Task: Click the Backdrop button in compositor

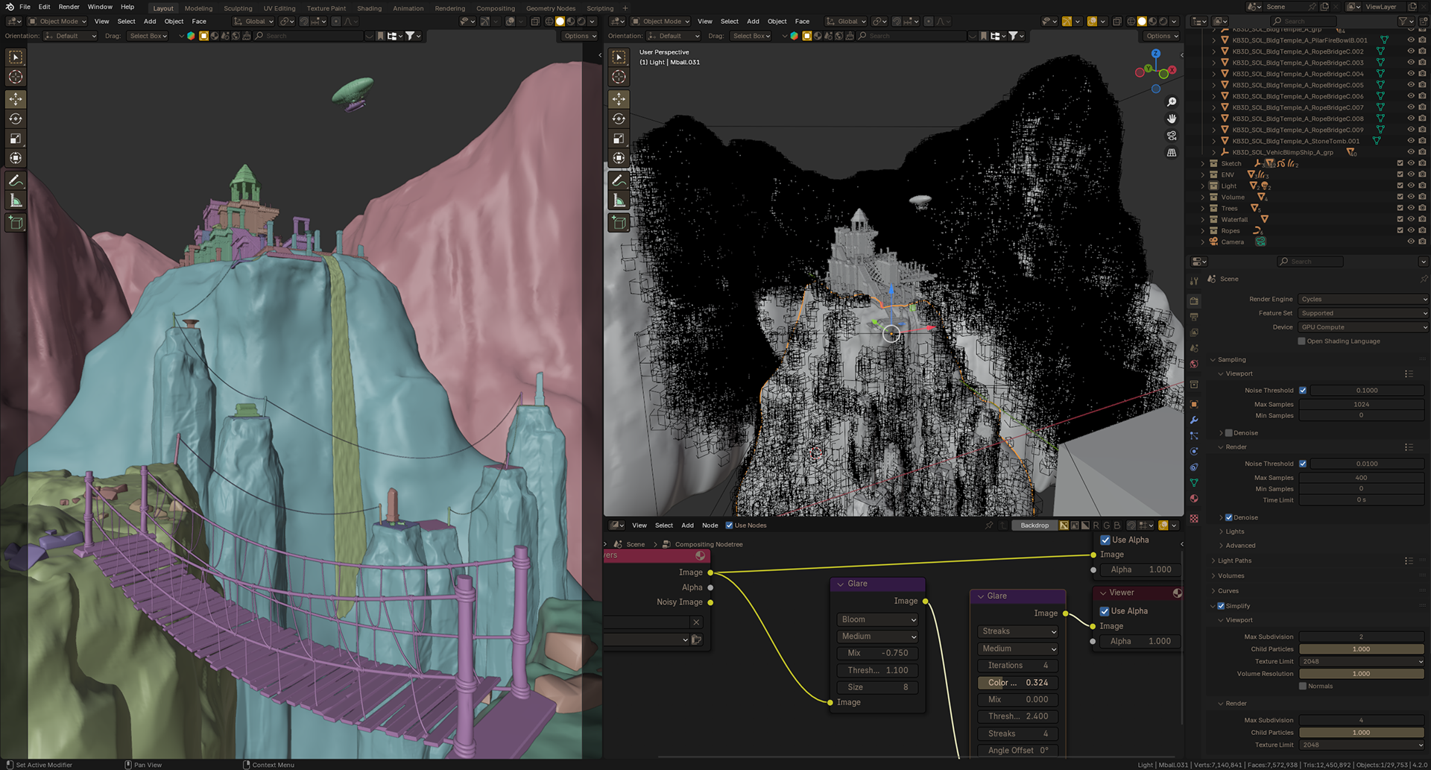Action: coord(1034,526)
